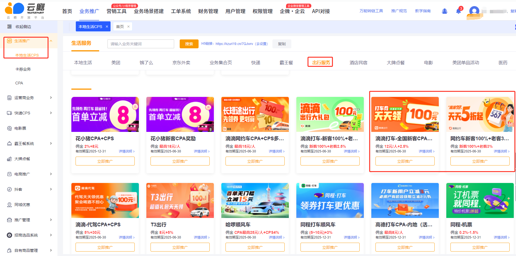This screenshot has height=256, width=516.
Task: Click the 电商推广 icon
Action: tap(9, 174)
